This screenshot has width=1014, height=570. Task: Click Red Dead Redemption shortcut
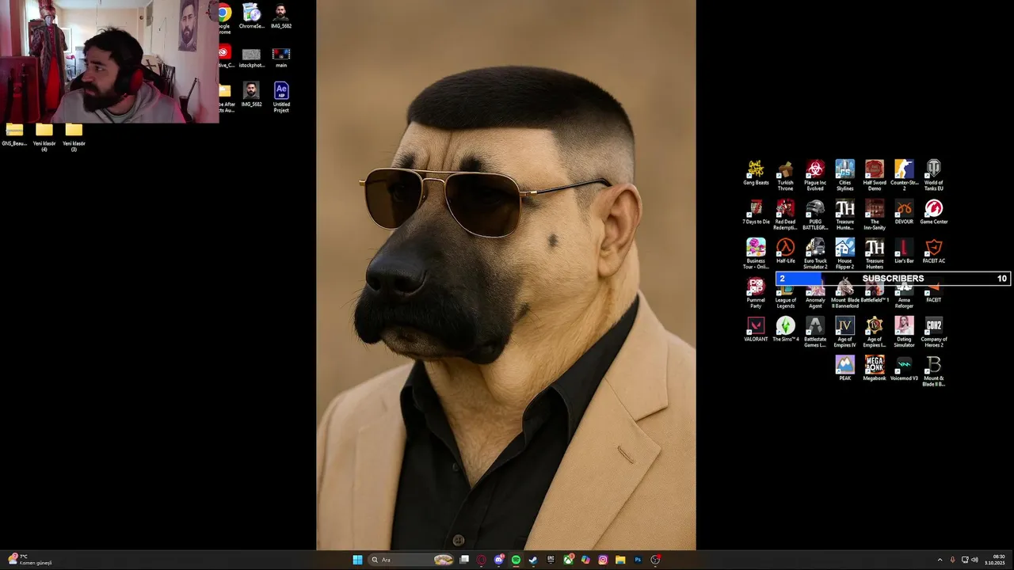click(785, 214)
